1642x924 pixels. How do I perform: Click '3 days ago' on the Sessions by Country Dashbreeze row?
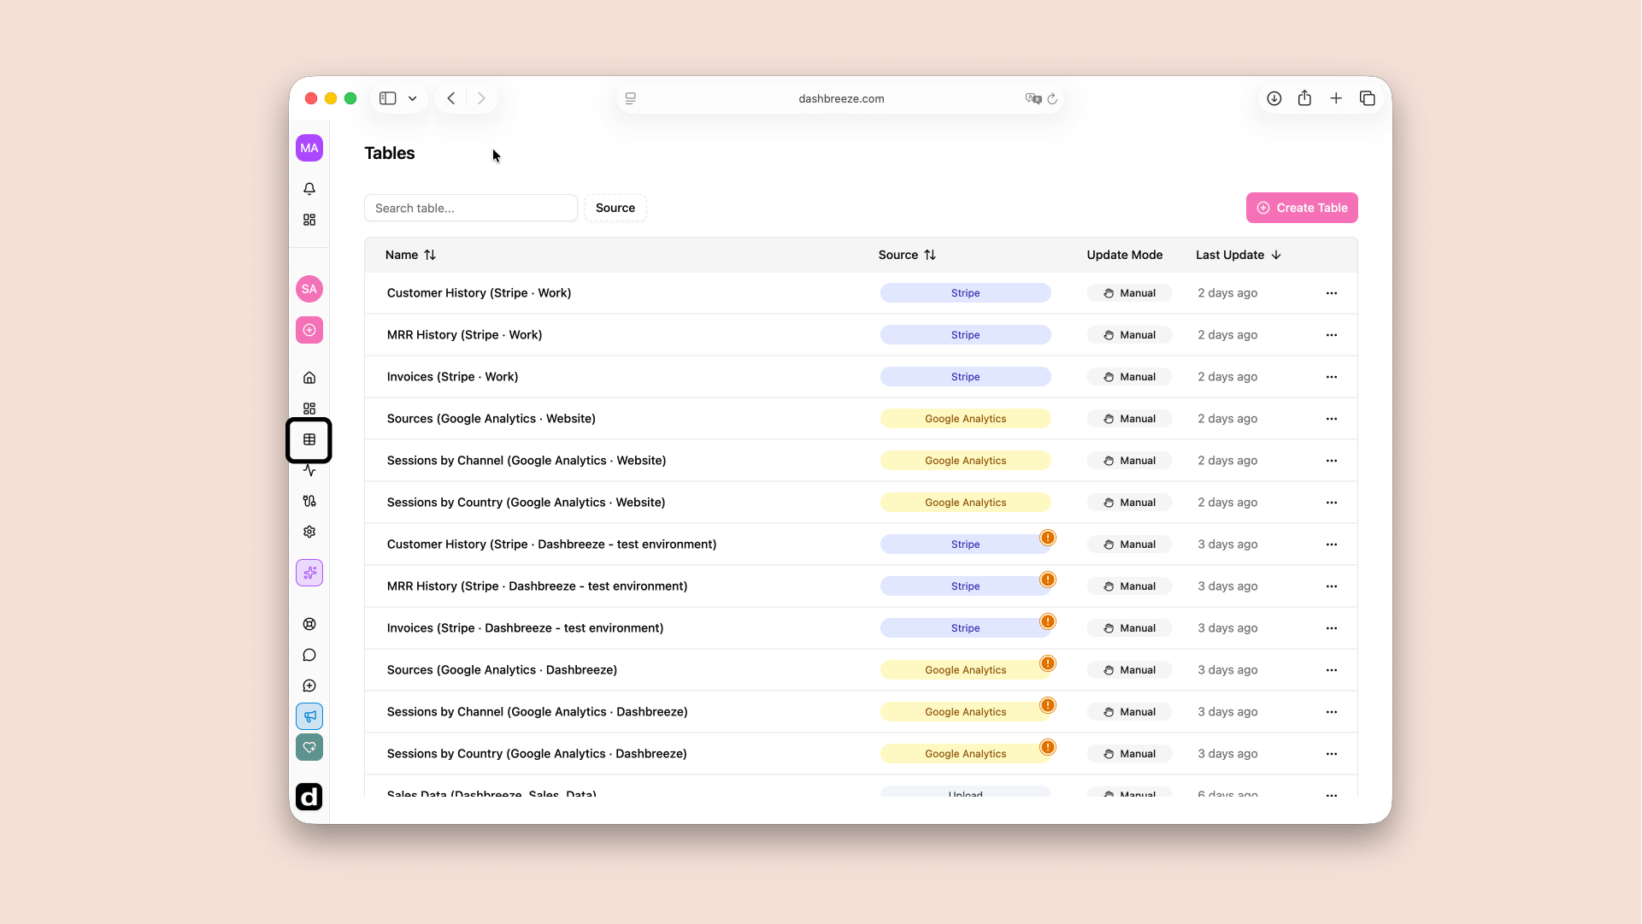1227,754
